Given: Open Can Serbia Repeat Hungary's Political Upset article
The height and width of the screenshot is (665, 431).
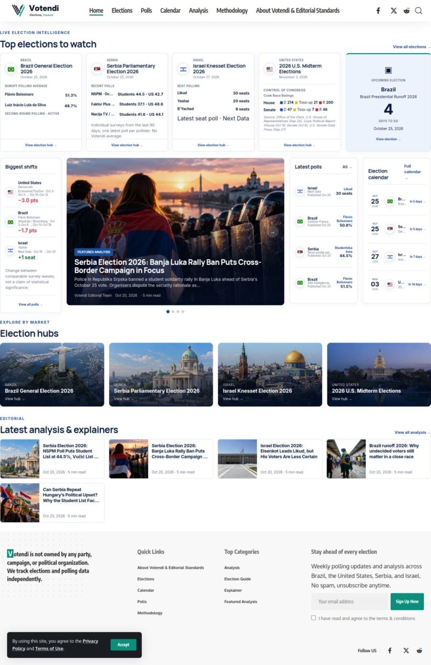Looking at the screenshot, I should pos(71,495).
